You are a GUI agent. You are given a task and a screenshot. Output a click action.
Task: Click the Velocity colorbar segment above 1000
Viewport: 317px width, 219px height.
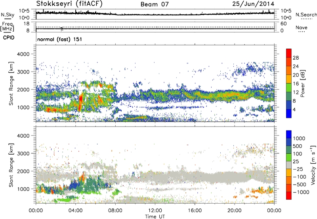click(289, 134)
